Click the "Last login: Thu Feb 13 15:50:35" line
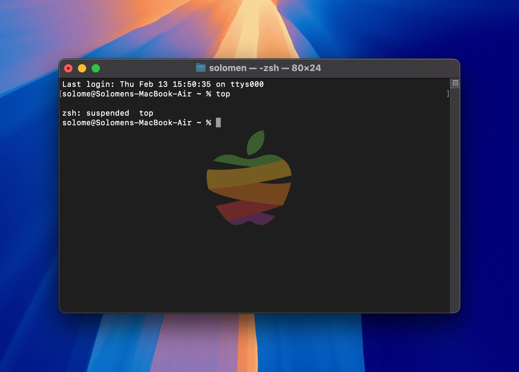Screen dimensions: 519x372 [163, 84]
